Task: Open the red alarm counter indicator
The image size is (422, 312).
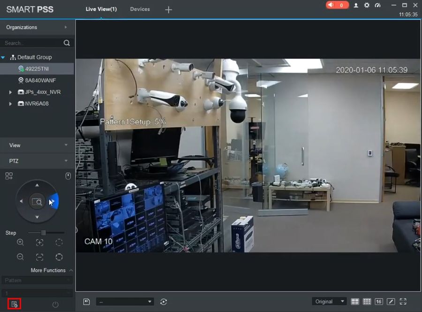Action: (x=337, y=5)
